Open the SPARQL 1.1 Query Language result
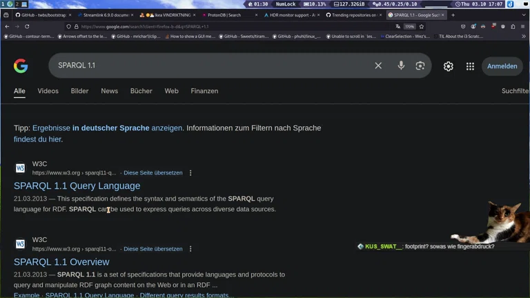 click(x=77, y=186)
